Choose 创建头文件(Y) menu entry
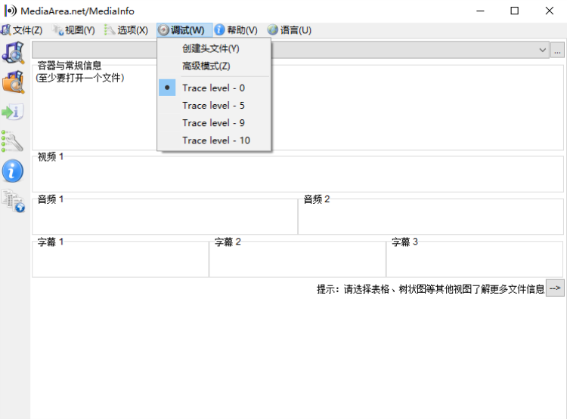 (x=214, y=48)
